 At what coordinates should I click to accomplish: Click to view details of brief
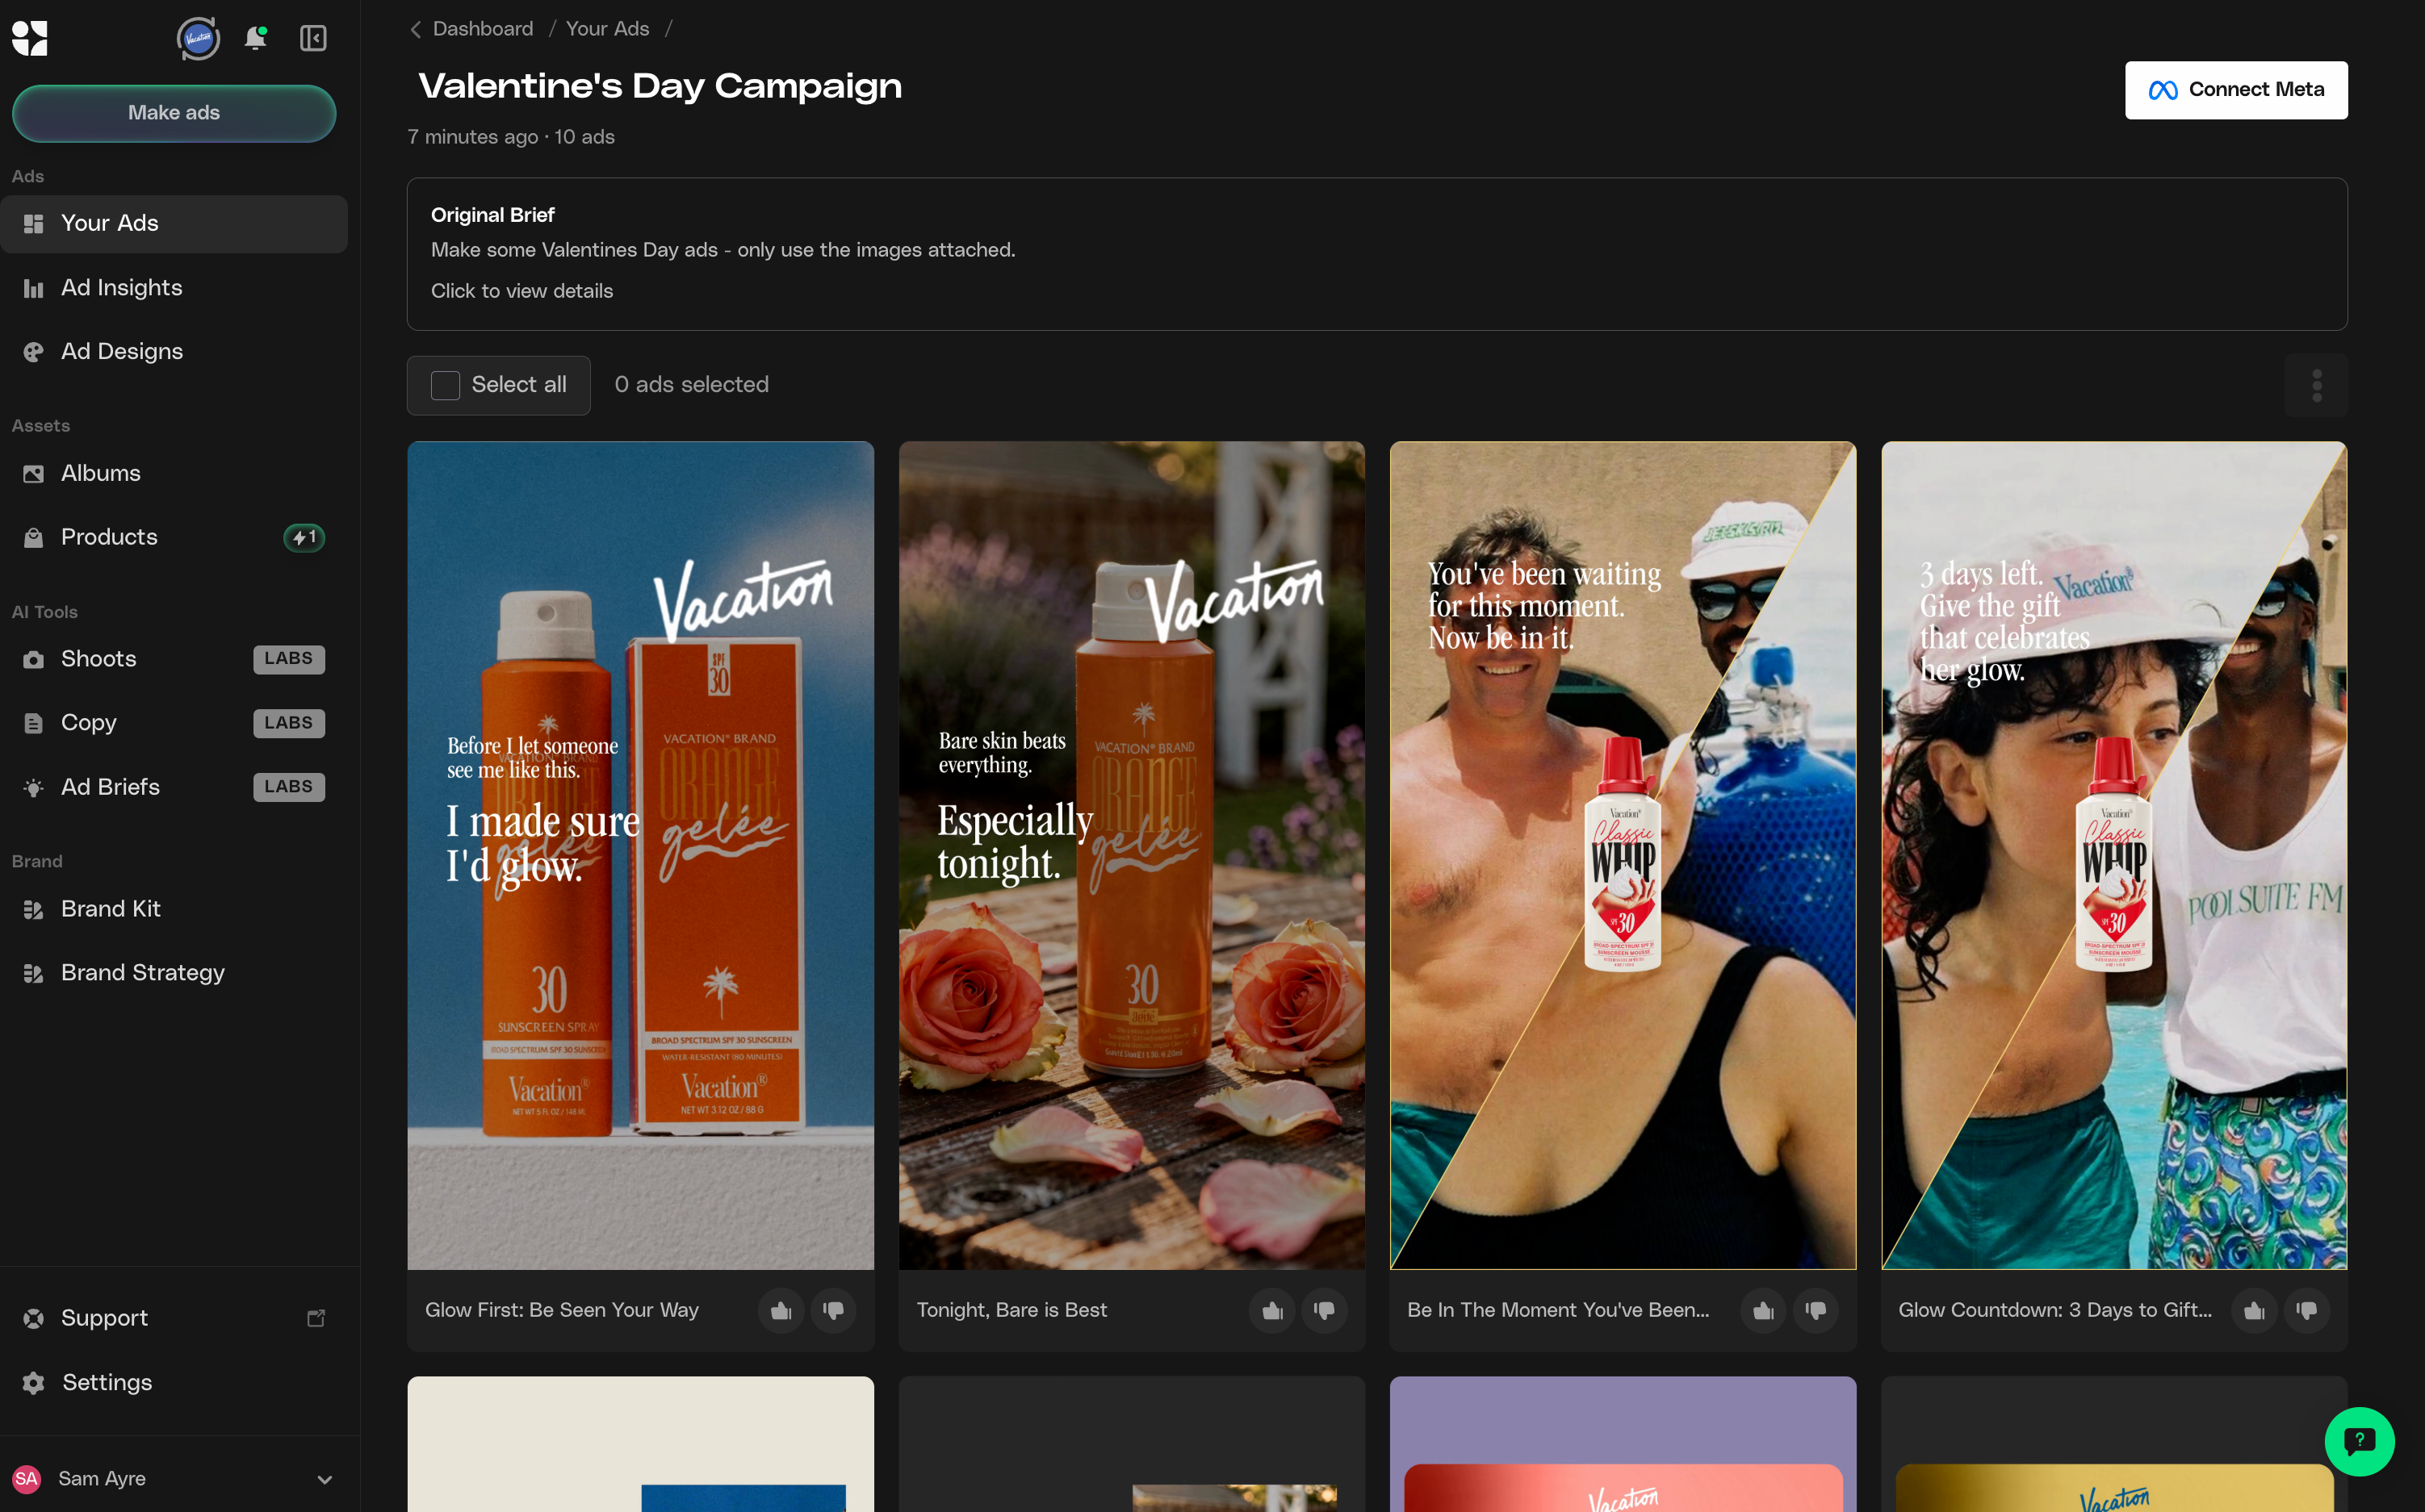(x=521, y=291)
